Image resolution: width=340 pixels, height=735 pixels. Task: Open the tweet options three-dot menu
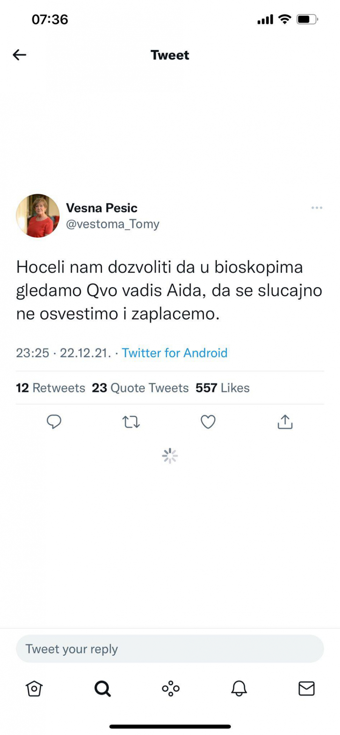pos(317,207)
